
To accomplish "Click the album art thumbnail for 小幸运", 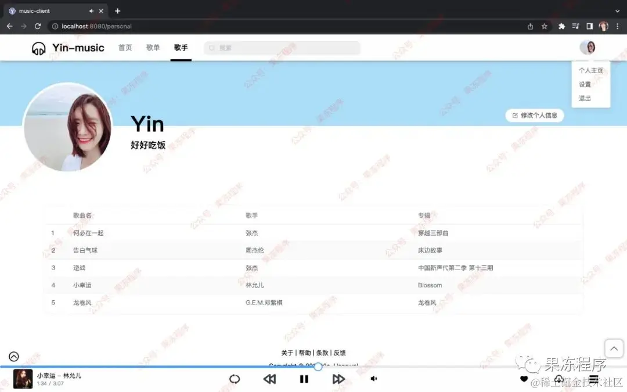I will 22,379.
